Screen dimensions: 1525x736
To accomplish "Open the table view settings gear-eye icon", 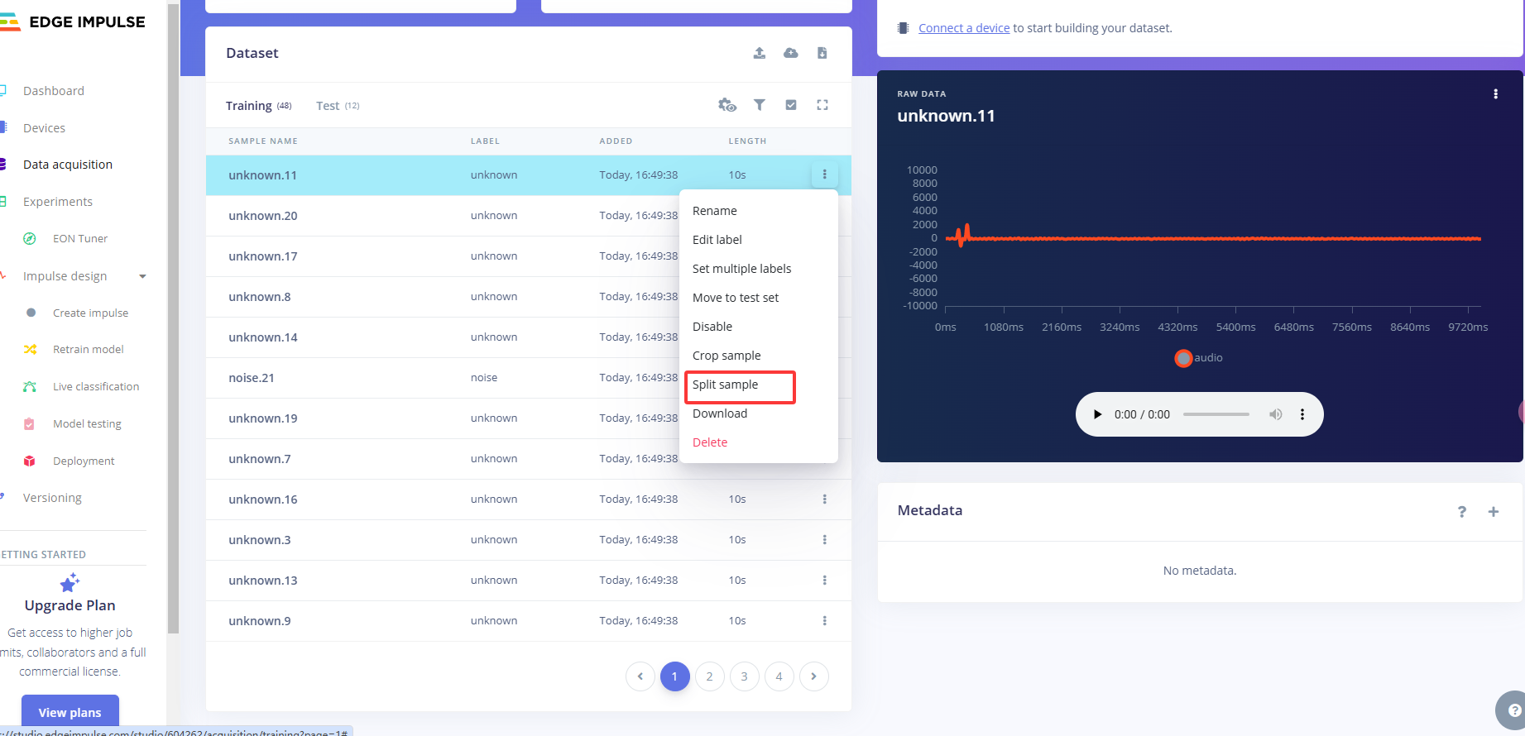I will click(727, 105).
